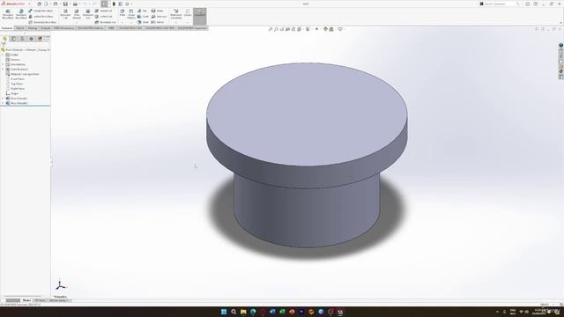Expand the Solid Bodies(1) folder

(x=3, y=69)
